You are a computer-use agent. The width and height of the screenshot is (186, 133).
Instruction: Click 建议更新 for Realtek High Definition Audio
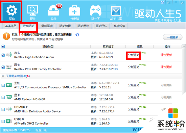click(x=166, y=55)
